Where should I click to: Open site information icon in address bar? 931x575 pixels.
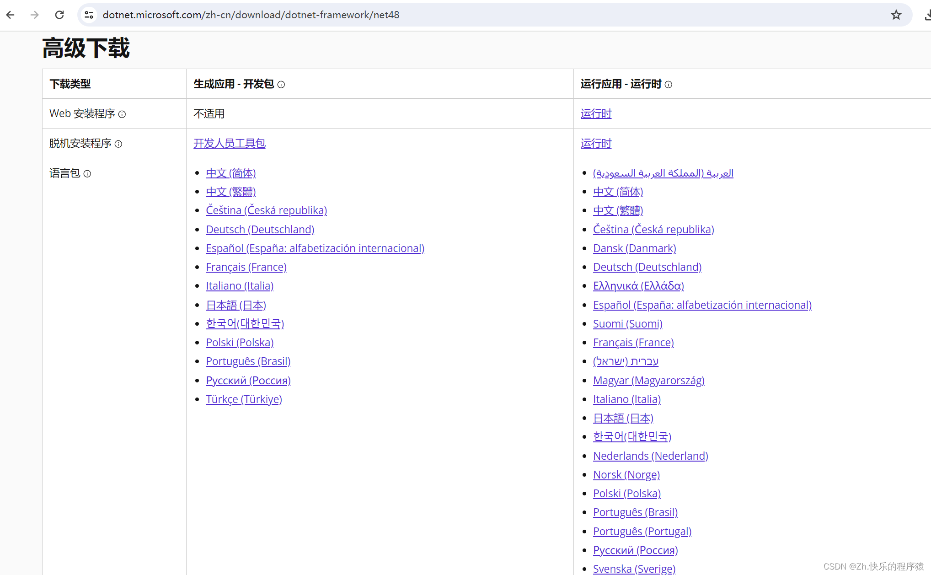(89, 15)
